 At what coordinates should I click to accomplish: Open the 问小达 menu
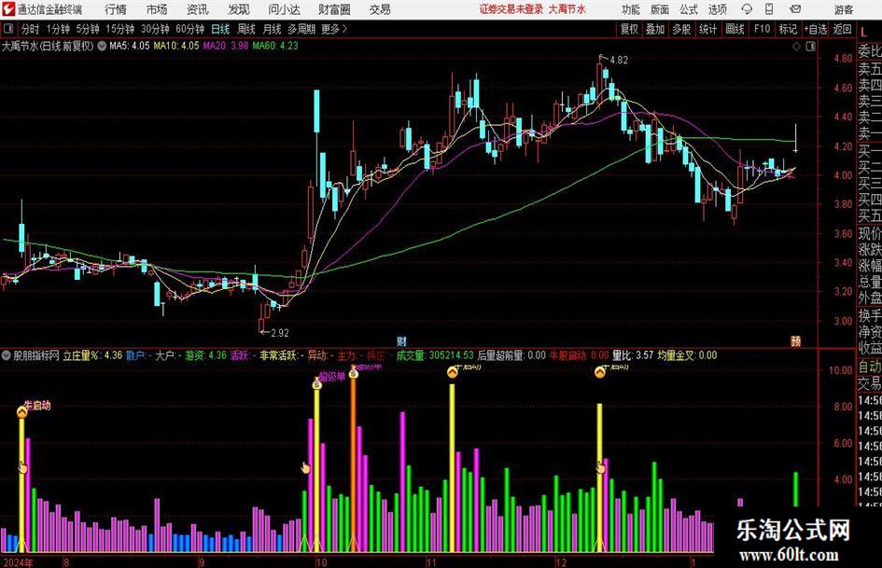284,9
